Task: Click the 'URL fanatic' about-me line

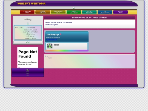Action: click(30, 28)
